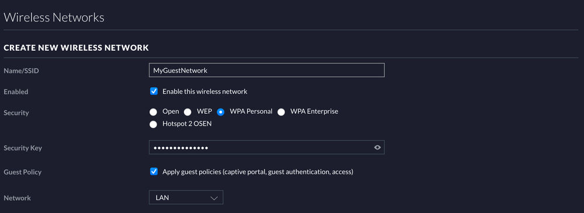Click the 'Enable this wireless network' label text

pyautogui.click(x=205, y=91)
